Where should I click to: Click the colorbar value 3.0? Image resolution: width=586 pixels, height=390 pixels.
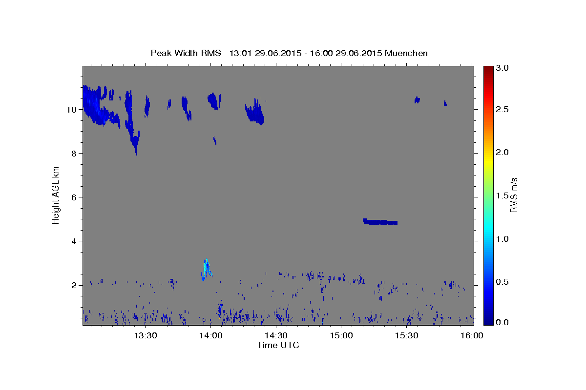pos(502,68)
